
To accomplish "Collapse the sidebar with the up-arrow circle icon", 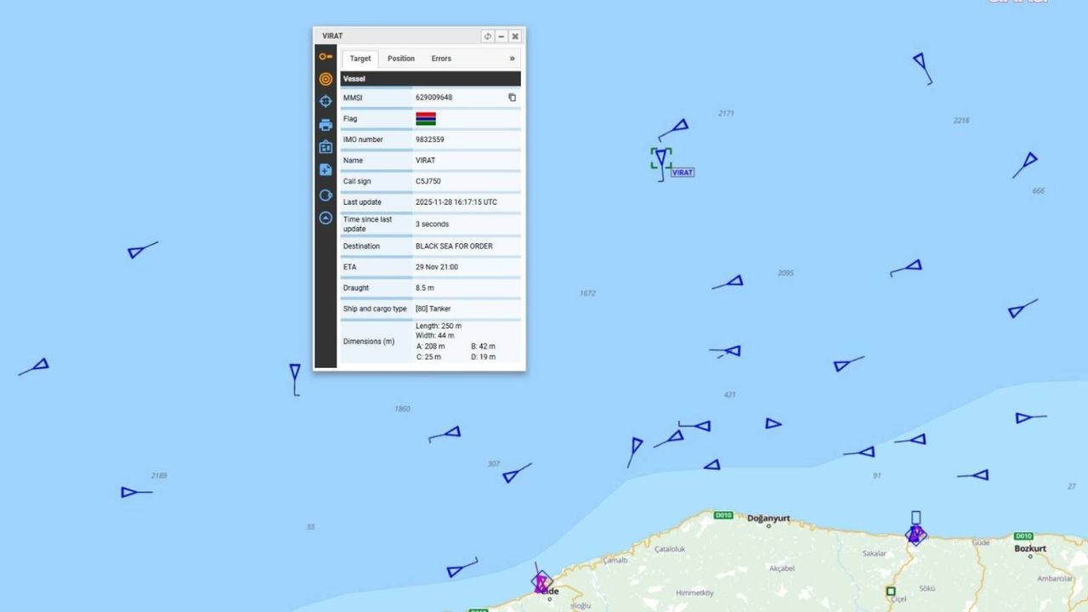I will coord(326,218).
